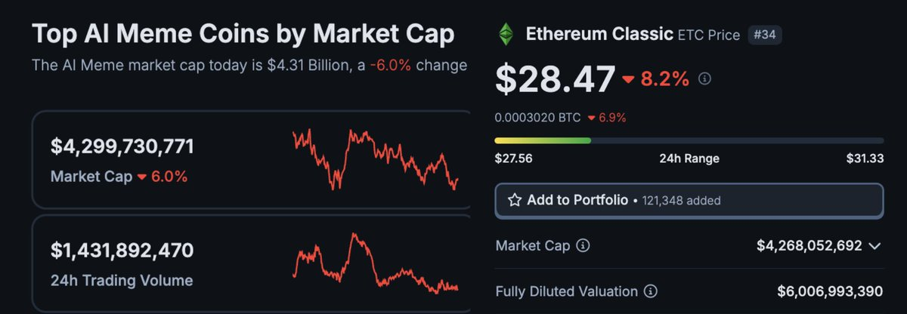The height and width of the screenshot is (314, 907).
Task: Click info icon beside 8.2% price change
Action: 705,78
